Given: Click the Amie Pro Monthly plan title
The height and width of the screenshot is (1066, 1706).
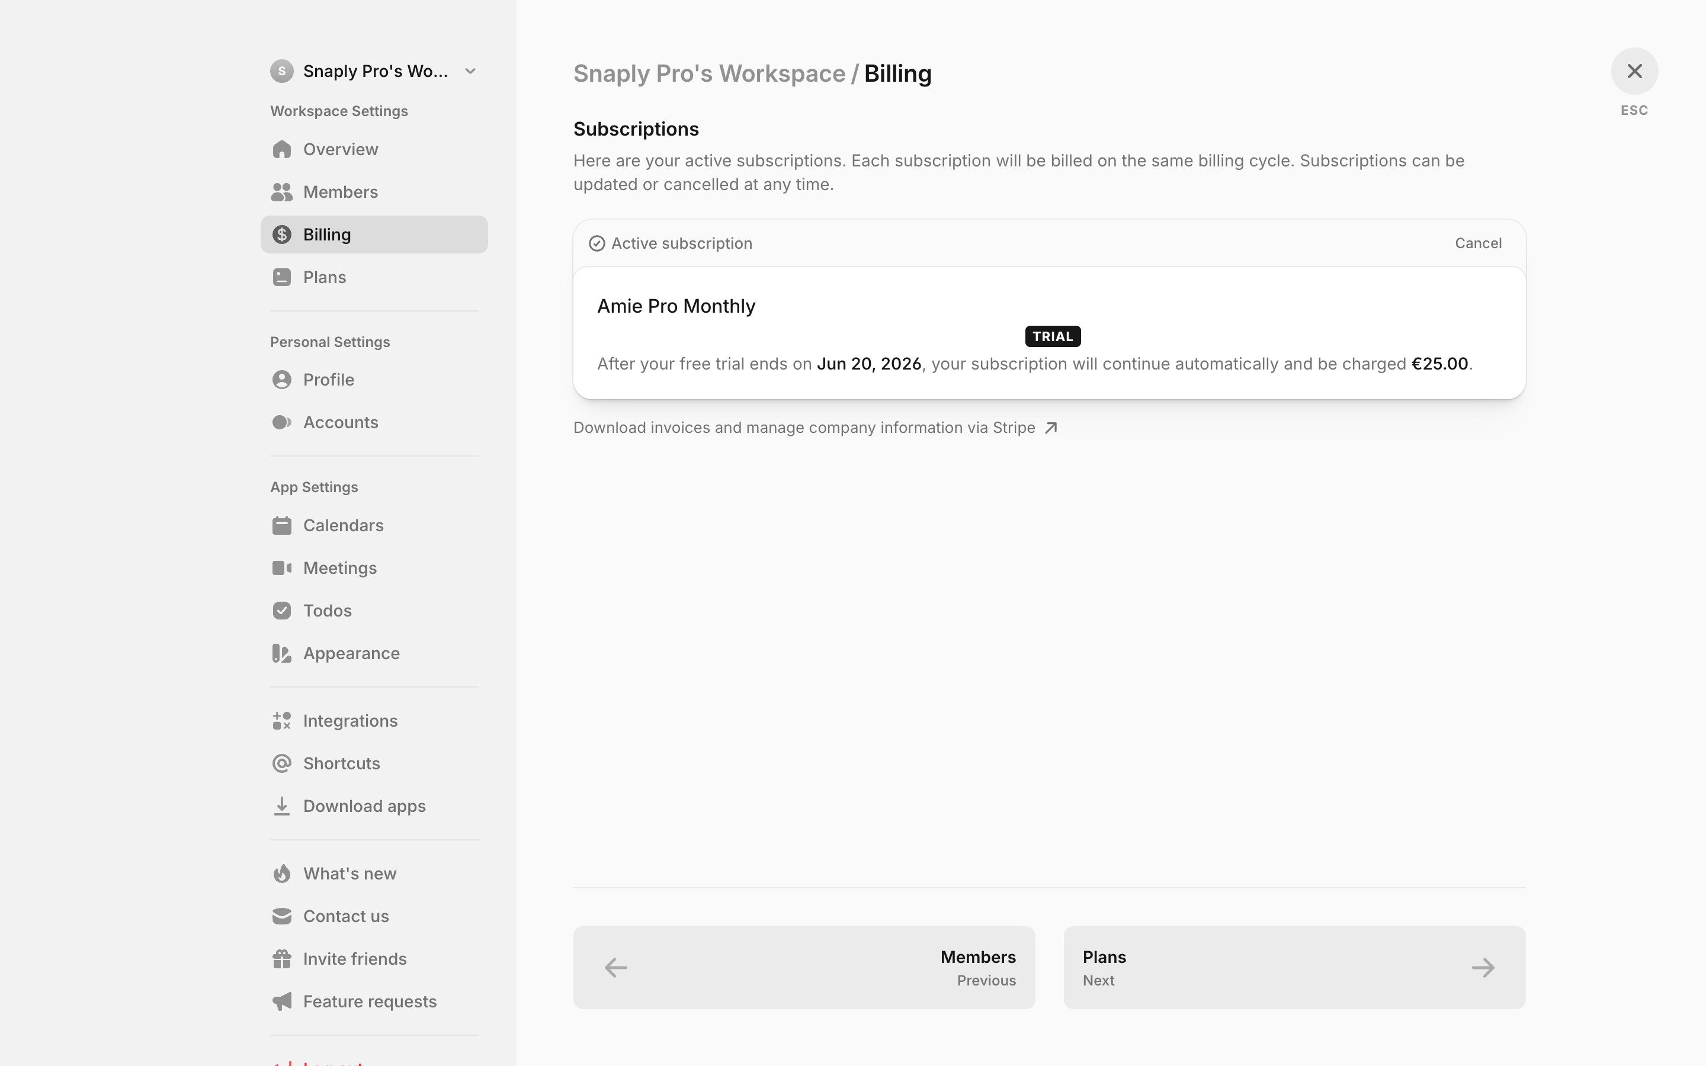Looking at the screenshot, I should click(x=676, y=306).
